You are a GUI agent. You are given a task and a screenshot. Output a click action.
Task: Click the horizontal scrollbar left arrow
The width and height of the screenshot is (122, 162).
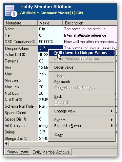[x=6, y=144]
